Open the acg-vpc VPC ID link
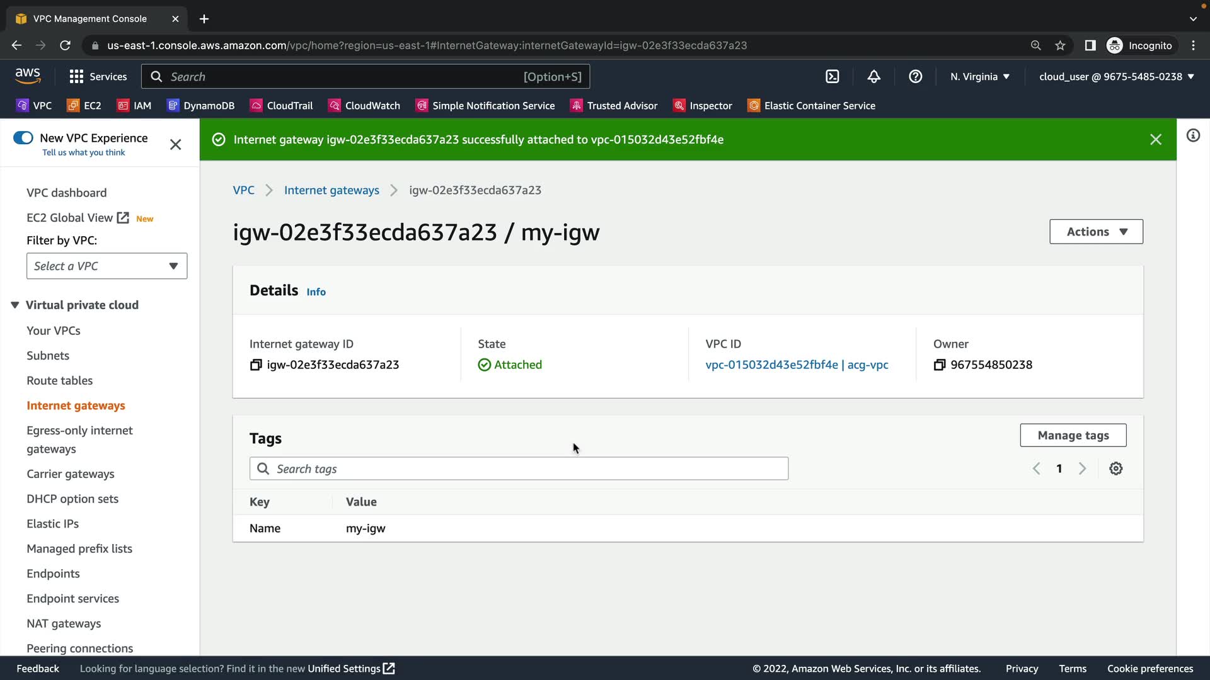 [797, 365]
